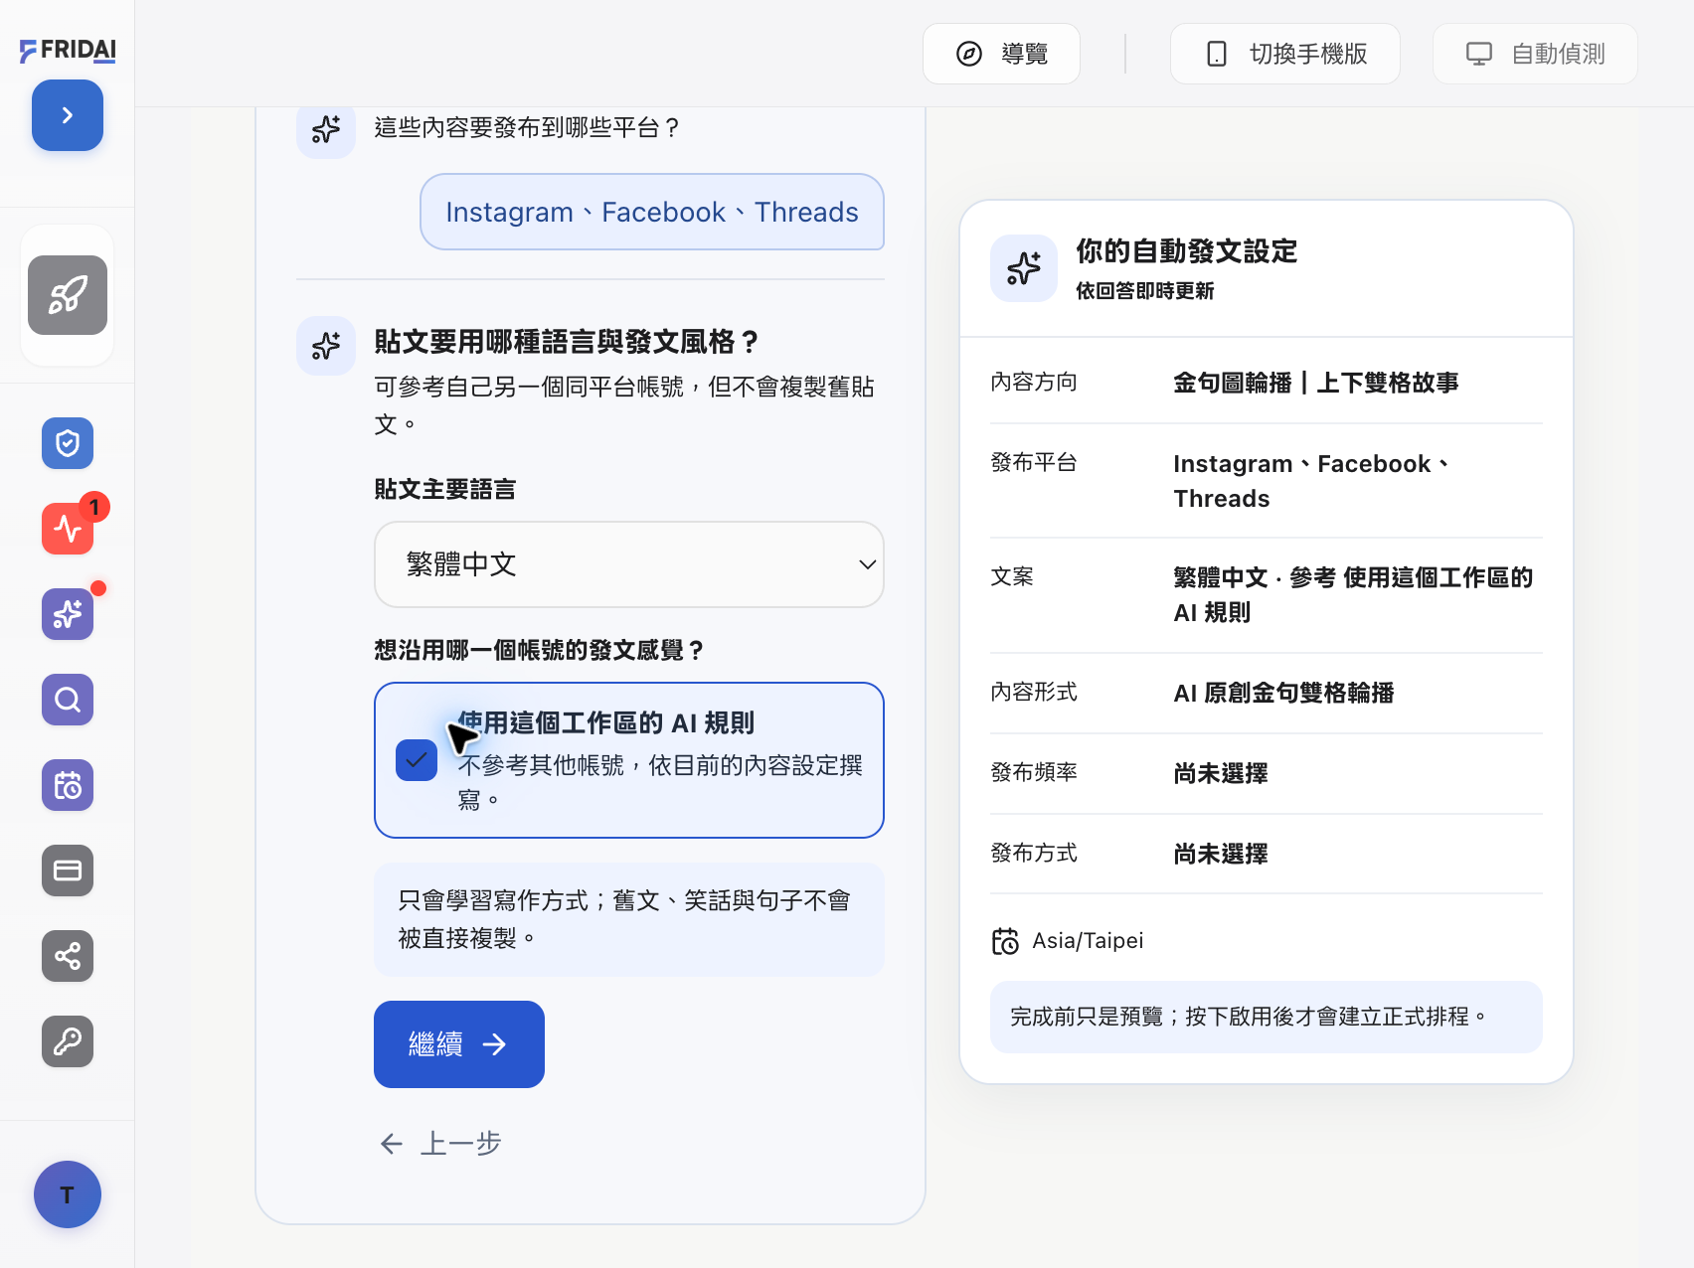The width and height of the screenshot is (1694, 1268).
Task: Click the 繼續 continue button
Action: (459, 1044)
